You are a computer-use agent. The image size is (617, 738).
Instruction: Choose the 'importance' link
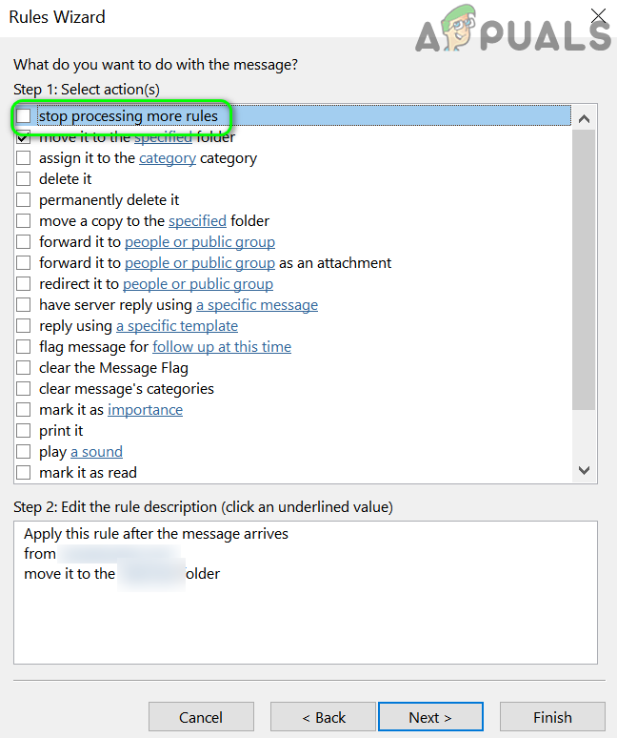(145, 410)
